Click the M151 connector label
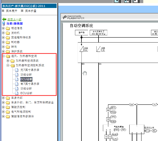The height and width of the screenshot is (141, 158). pyautogui.click(x=147, y=131)
